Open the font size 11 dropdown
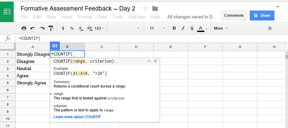 [158, 28]
